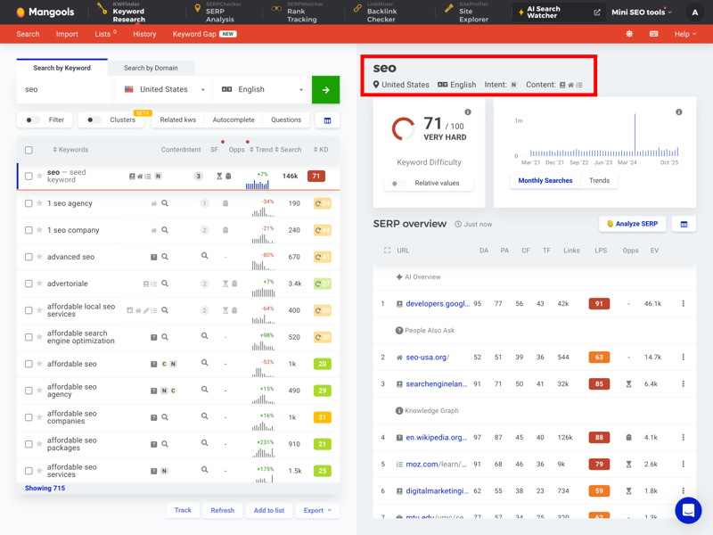Open the Export dropdown
This screenshot has width=713, height=535.
click(x=317, y=510)
